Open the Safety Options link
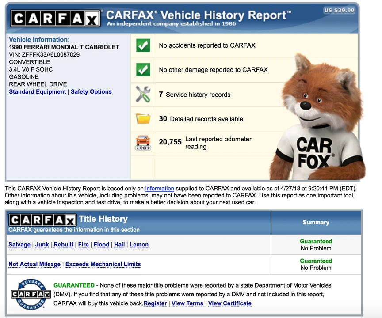This screenshot has width=382, height=318. pos(91,92)
